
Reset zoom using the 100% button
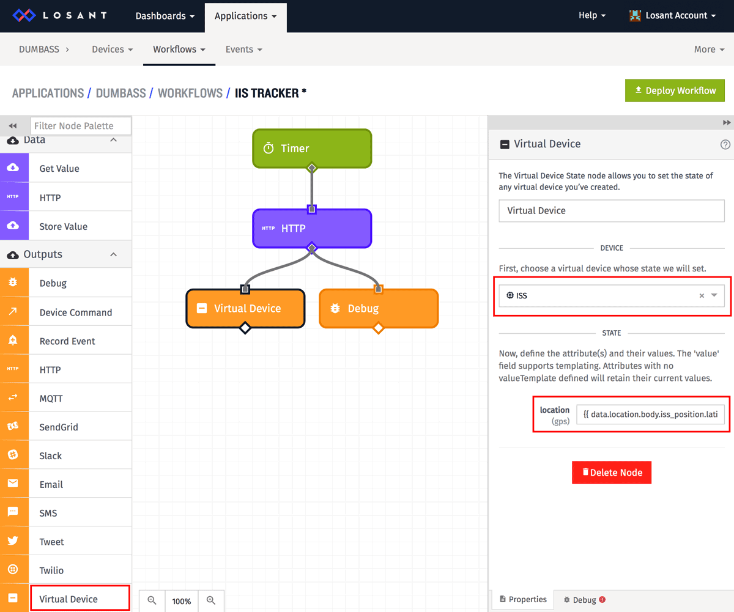[182, 601]
